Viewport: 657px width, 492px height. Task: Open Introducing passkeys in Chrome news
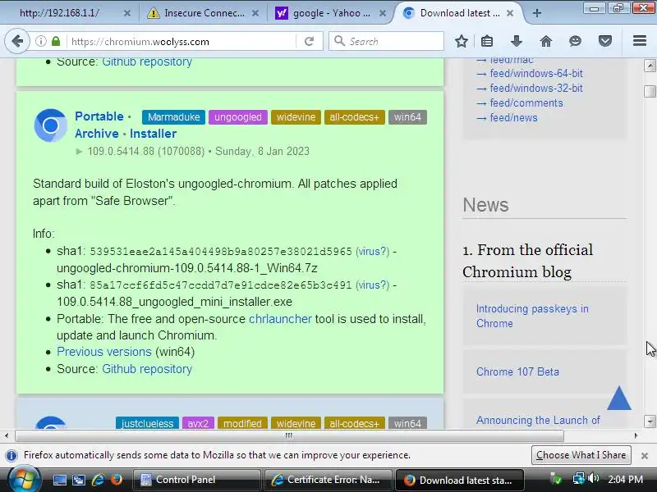(532, 316)
